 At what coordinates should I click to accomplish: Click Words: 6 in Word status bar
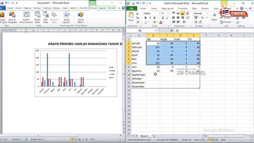16,139
